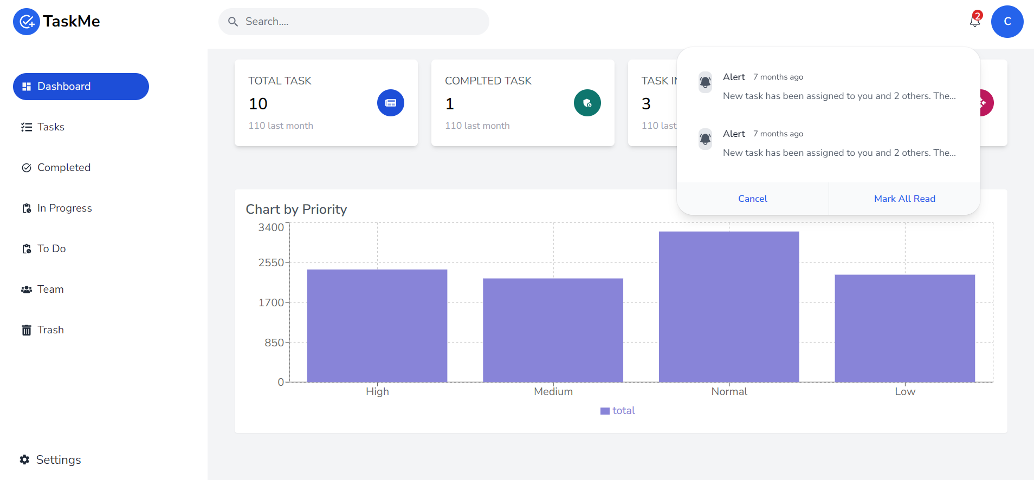1034x480 pixels.
Task: Click the Dashboard grid icon
Action: (x=26, y=87)
